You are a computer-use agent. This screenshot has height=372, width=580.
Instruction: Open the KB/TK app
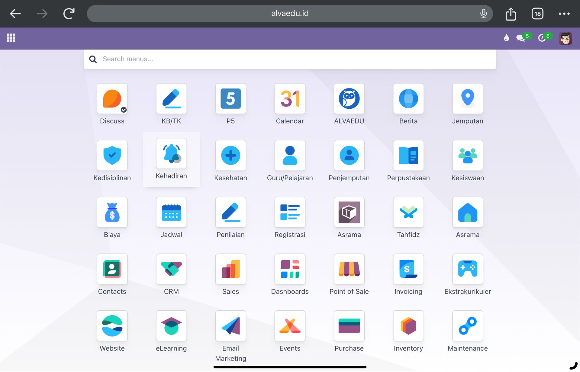click(x=171, y=99)
